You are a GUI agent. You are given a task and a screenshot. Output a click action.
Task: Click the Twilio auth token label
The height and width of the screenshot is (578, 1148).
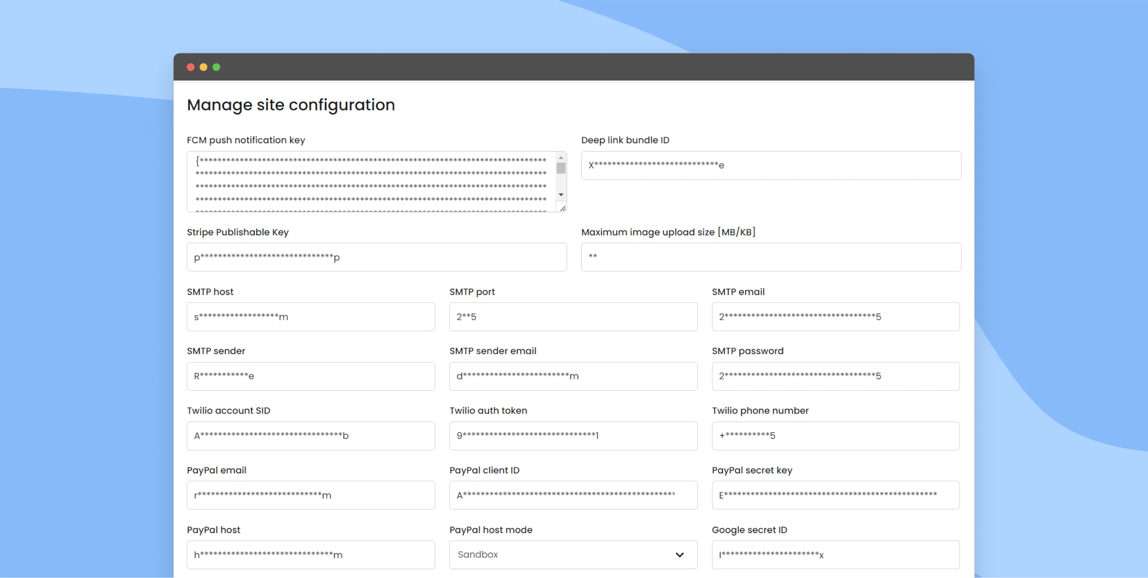(488, 411)
